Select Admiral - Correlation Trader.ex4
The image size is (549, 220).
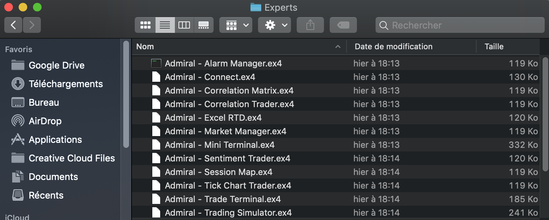click(335, 104)
